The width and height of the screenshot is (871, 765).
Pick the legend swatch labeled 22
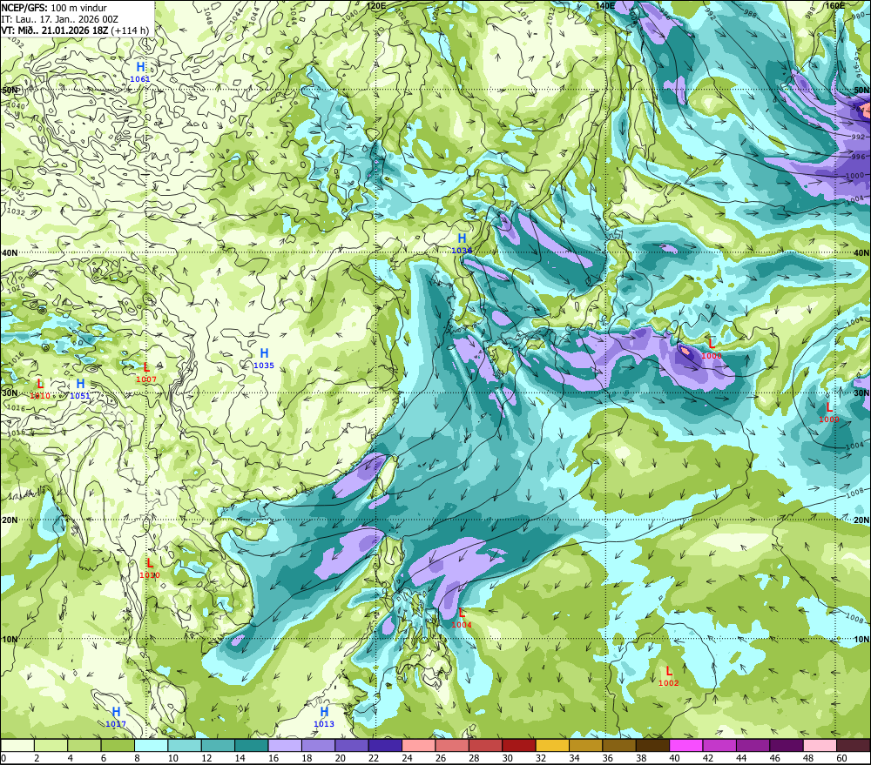click(386, 746)
